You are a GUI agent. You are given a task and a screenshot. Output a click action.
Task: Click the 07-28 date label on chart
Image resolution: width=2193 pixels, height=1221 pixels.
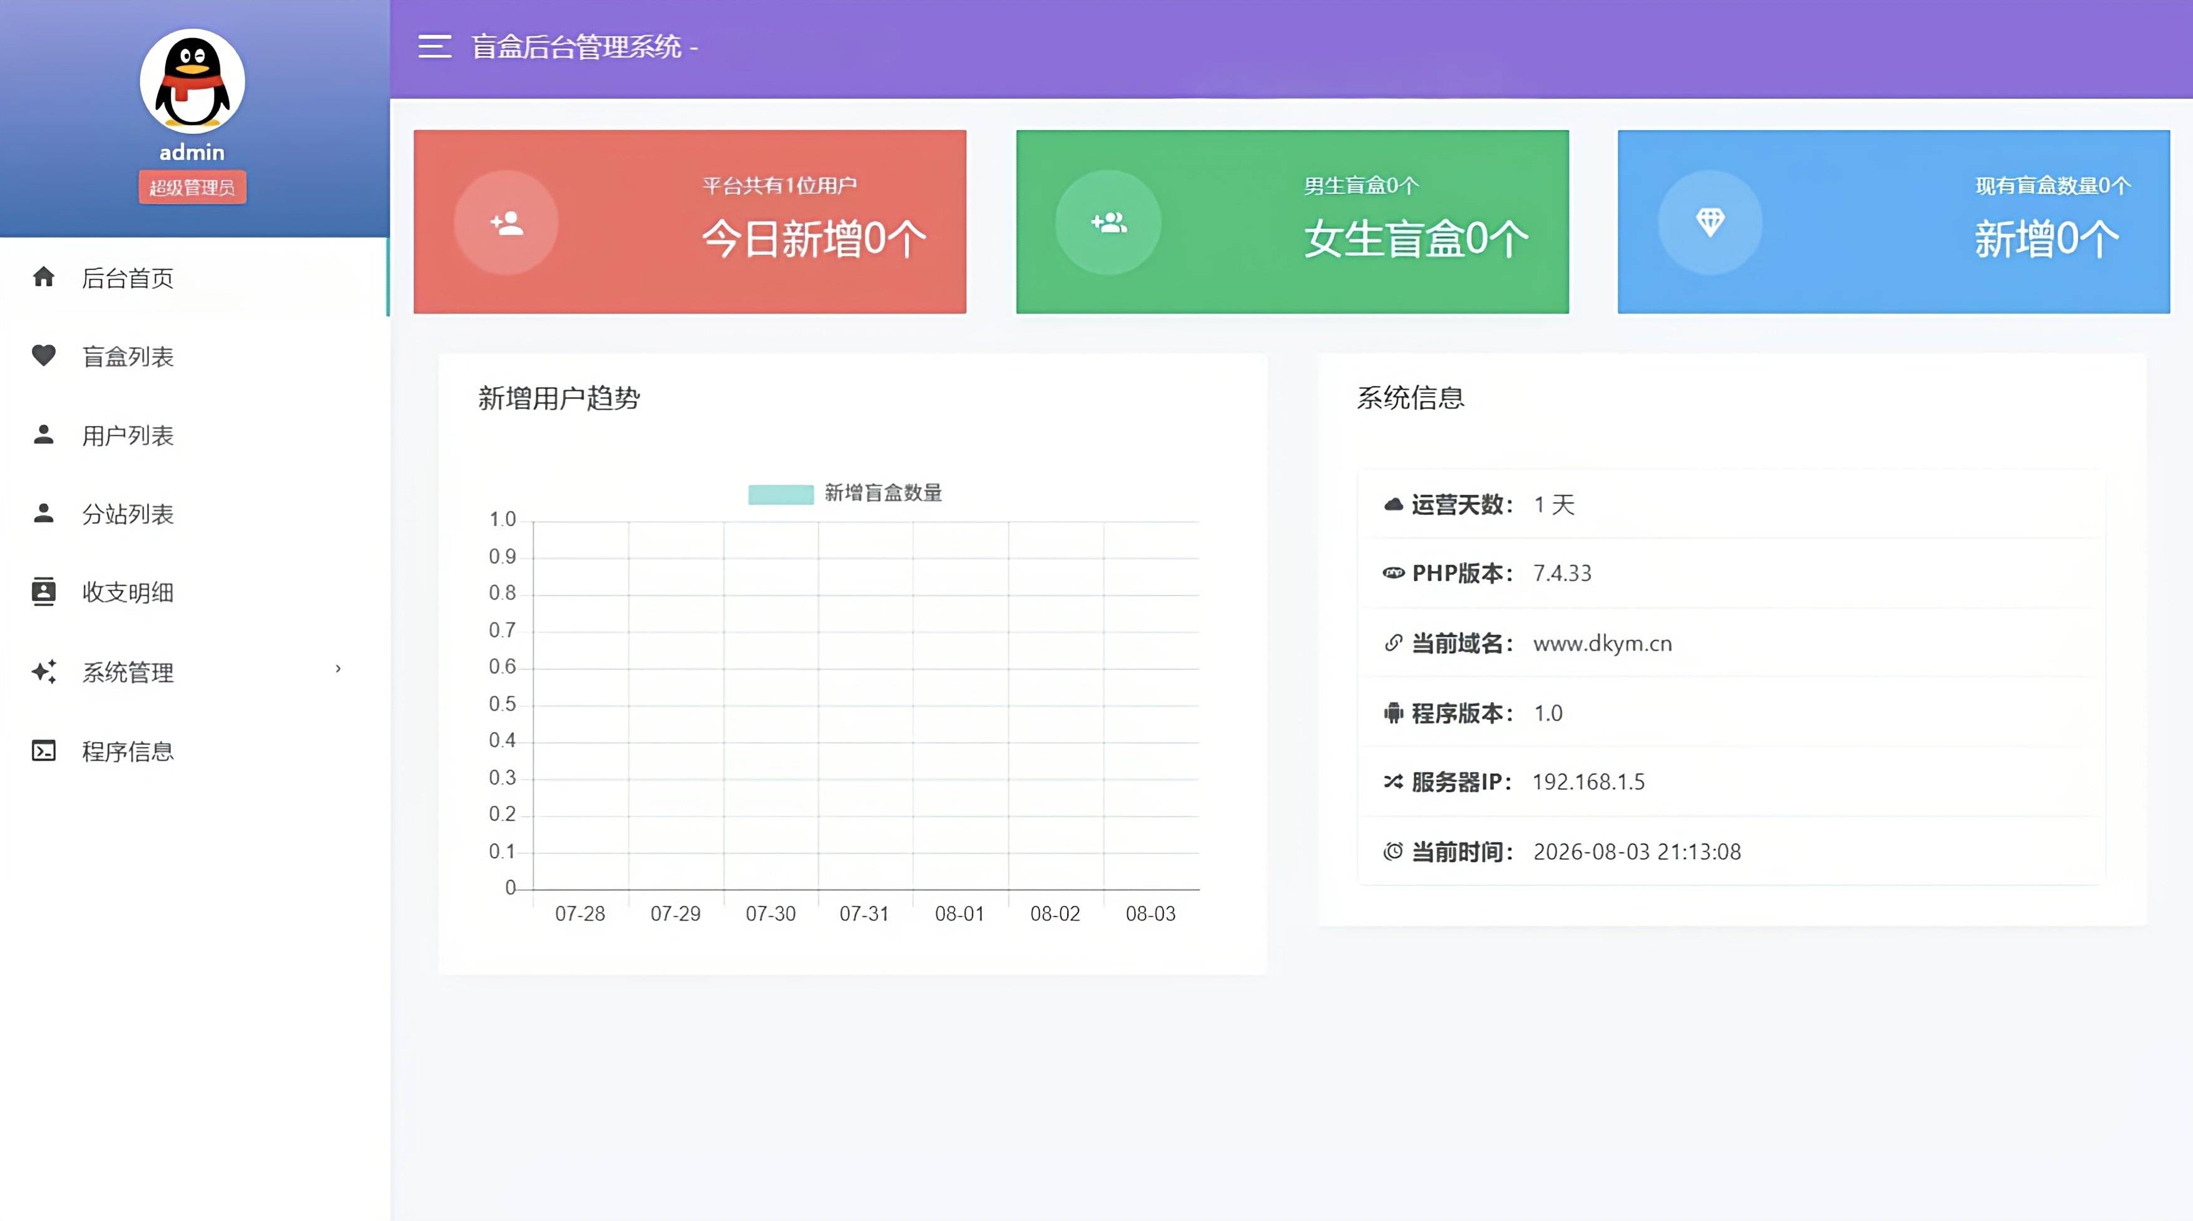580,914
